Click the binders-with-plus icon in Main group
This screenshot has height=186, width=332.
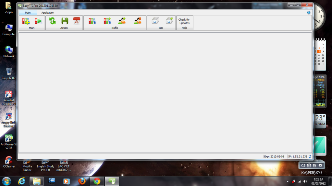26,21
